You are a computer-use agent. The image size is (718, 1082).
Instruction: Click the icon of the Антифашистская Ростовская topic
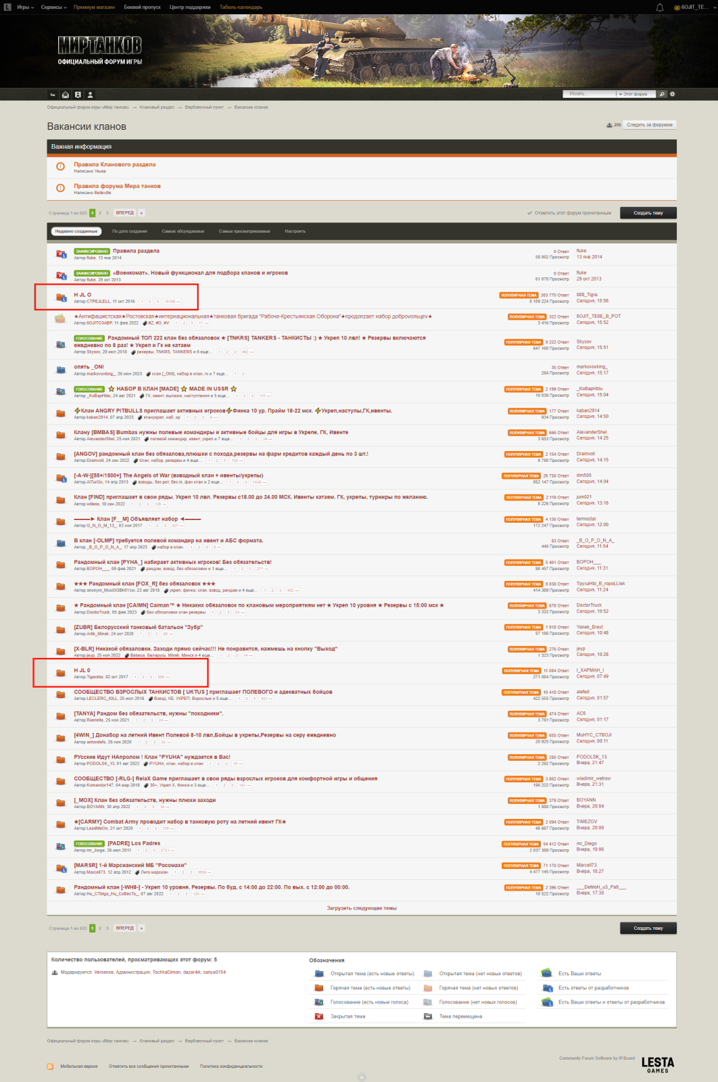[60, 319]
